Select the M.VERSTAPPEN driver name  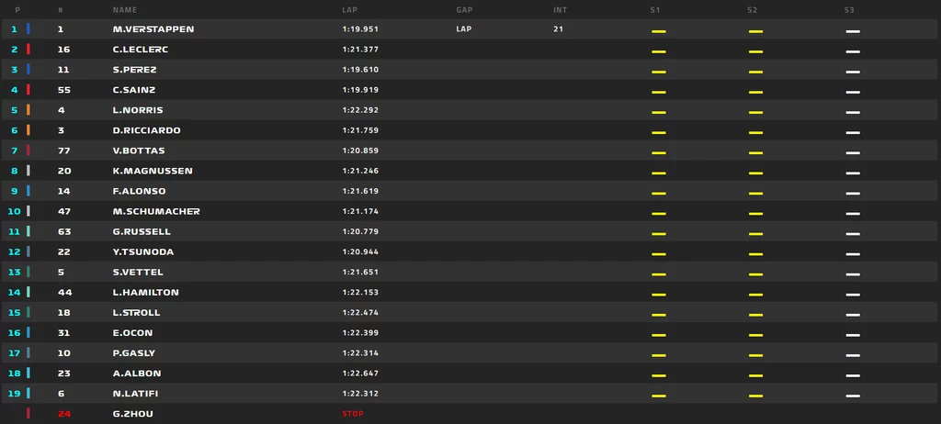tap(153, 28)
